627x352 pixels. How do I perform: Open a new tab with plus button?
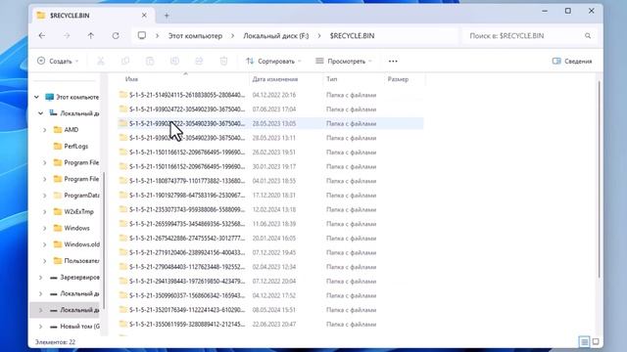click(167, 16)
